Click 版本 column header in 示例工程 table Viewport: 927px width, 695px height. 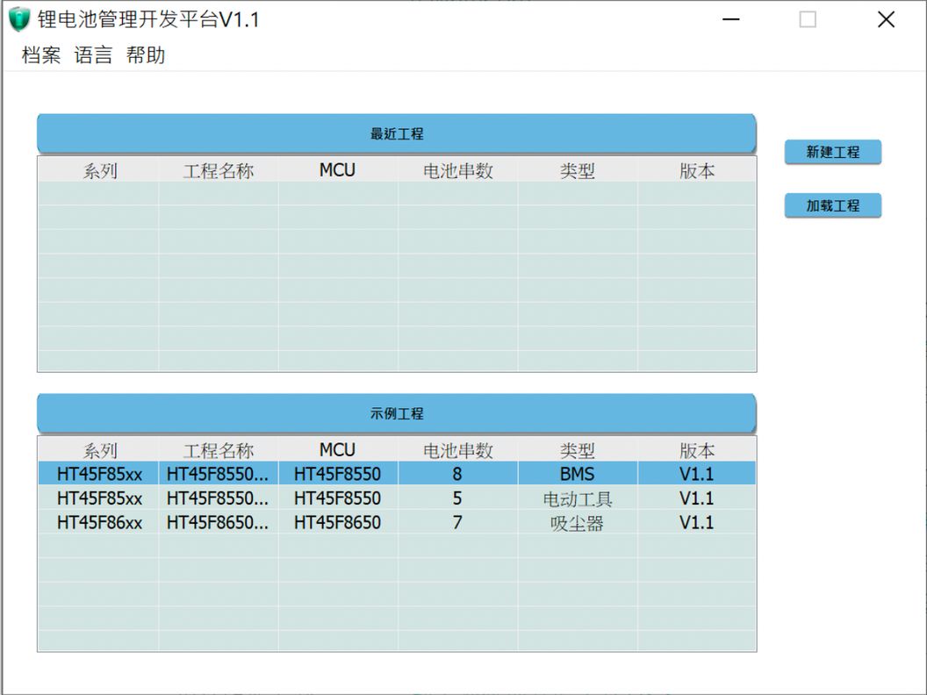point(696,450)
